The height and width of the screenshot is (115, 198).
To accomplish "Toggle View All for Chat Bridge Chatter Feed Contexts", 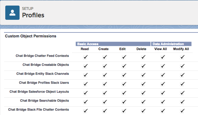I will [x=163, y=57].
